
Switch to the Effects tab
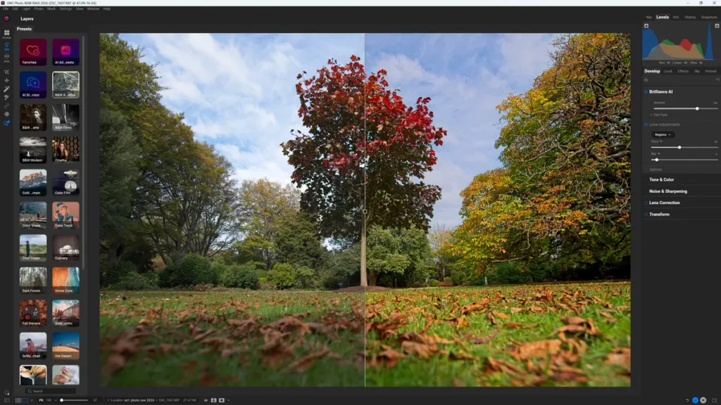pyautogui.click(x=683, y=71)
